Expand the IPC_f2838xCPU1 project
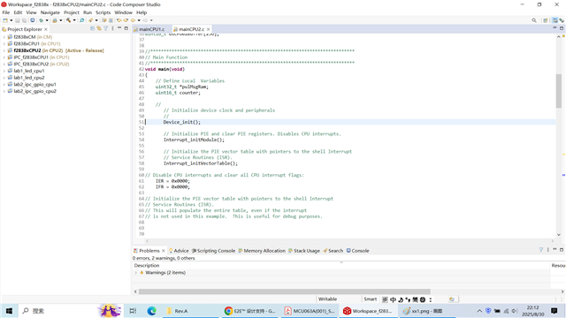This screenshot has height=318, width=566. coord(4,57)
